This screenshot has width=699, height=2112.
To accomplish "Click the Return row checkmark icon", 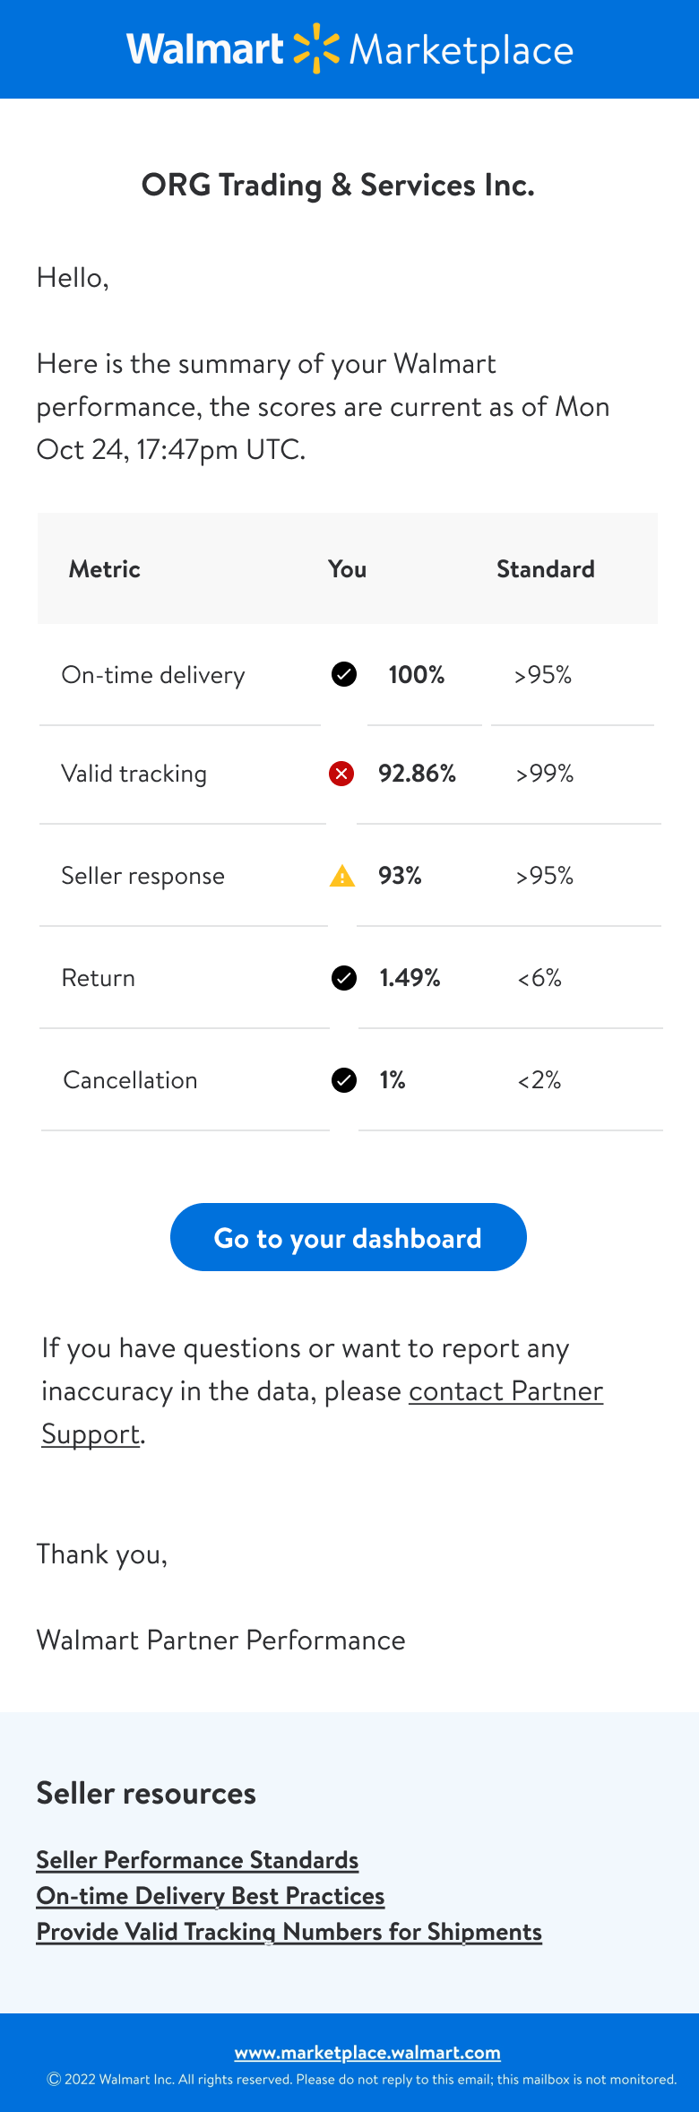I will tap(344, 978).
